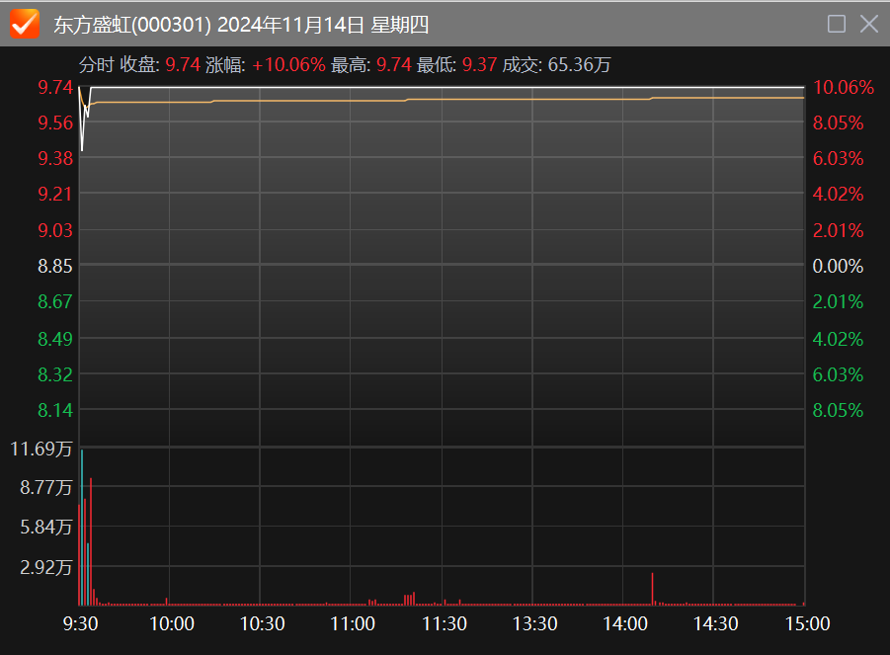This screenshot has height=655, width=890.
Task: Close the 东方盛虹 chart window
Action: point(869,24)
